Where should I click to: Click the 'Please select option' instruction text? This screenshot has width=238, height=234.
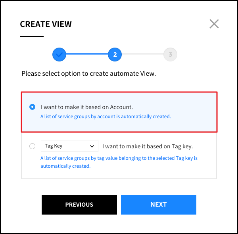point(89,73)
